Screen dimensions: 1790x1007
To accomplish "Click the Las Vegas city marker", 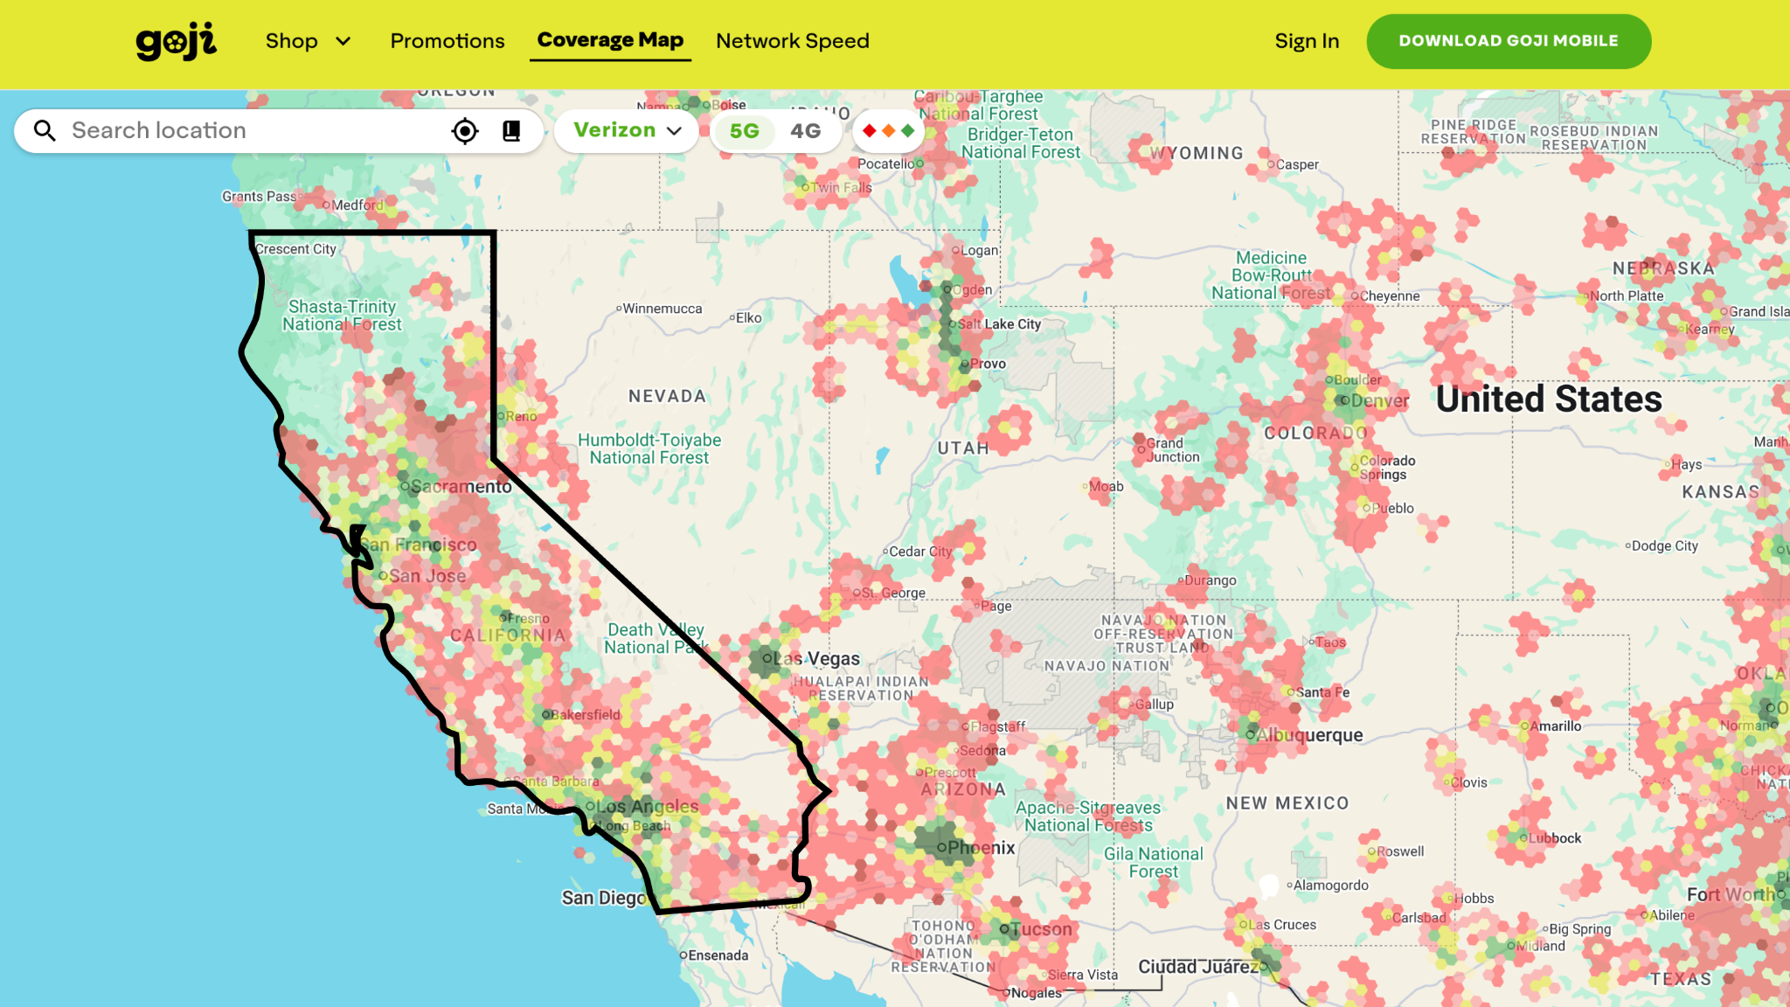I will [x=767, y=659].
